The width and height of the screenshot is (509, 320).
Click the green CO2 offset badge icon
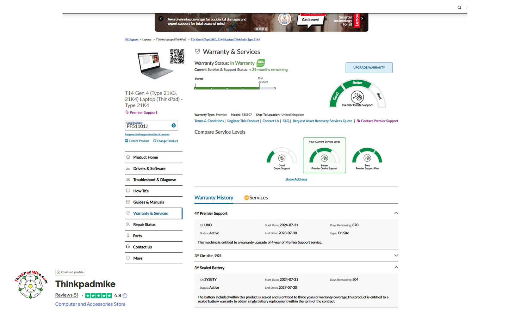point(260,63)
